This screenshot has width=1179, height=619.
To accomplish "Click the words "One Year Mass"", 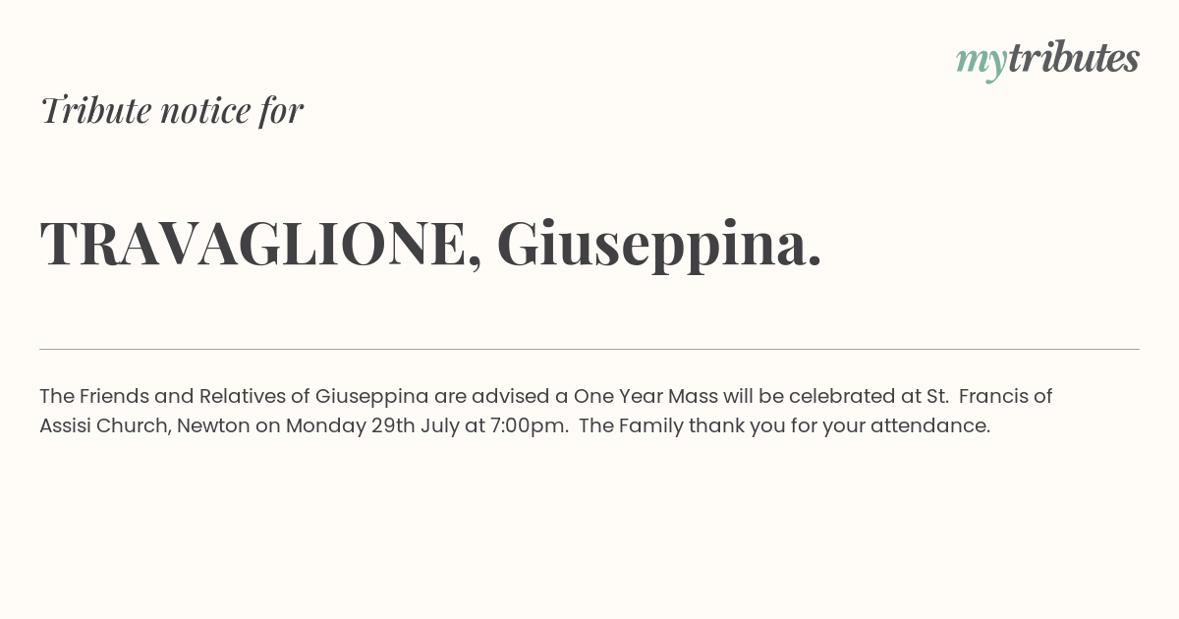I will point(646,396).
